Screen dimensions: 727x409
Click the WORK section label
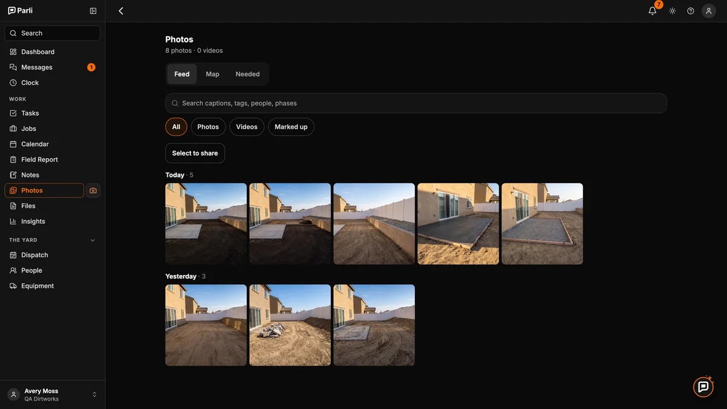point(18,99)
